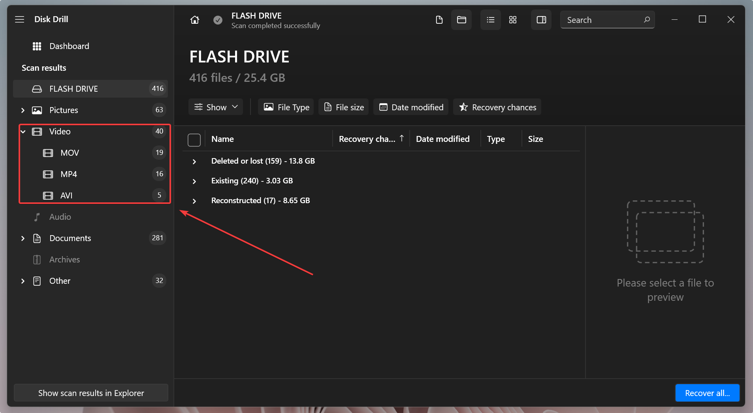Screen dimensions: 753x413
Task: Open the Other category
Action: click(x=60, y=281)
